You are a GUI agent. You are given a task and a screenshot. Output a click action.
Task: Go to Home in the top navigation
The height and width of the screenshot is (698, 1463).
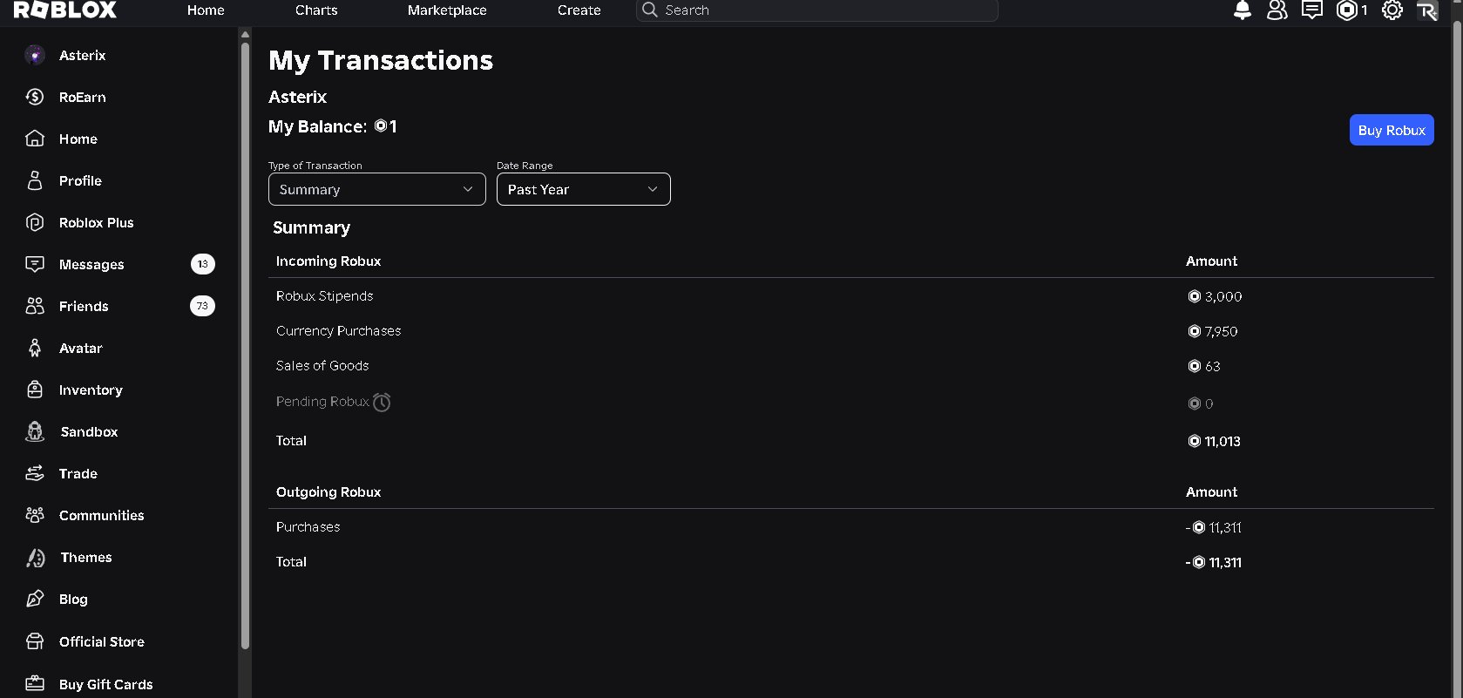(206, 10)
